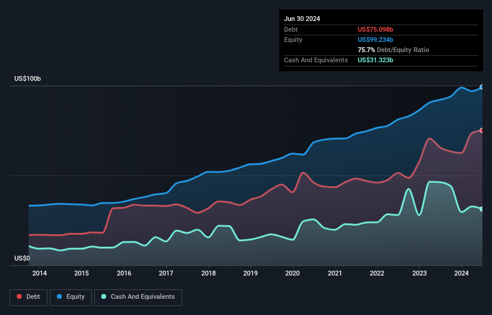Select the 2018 x-axis label

(209, 273)
